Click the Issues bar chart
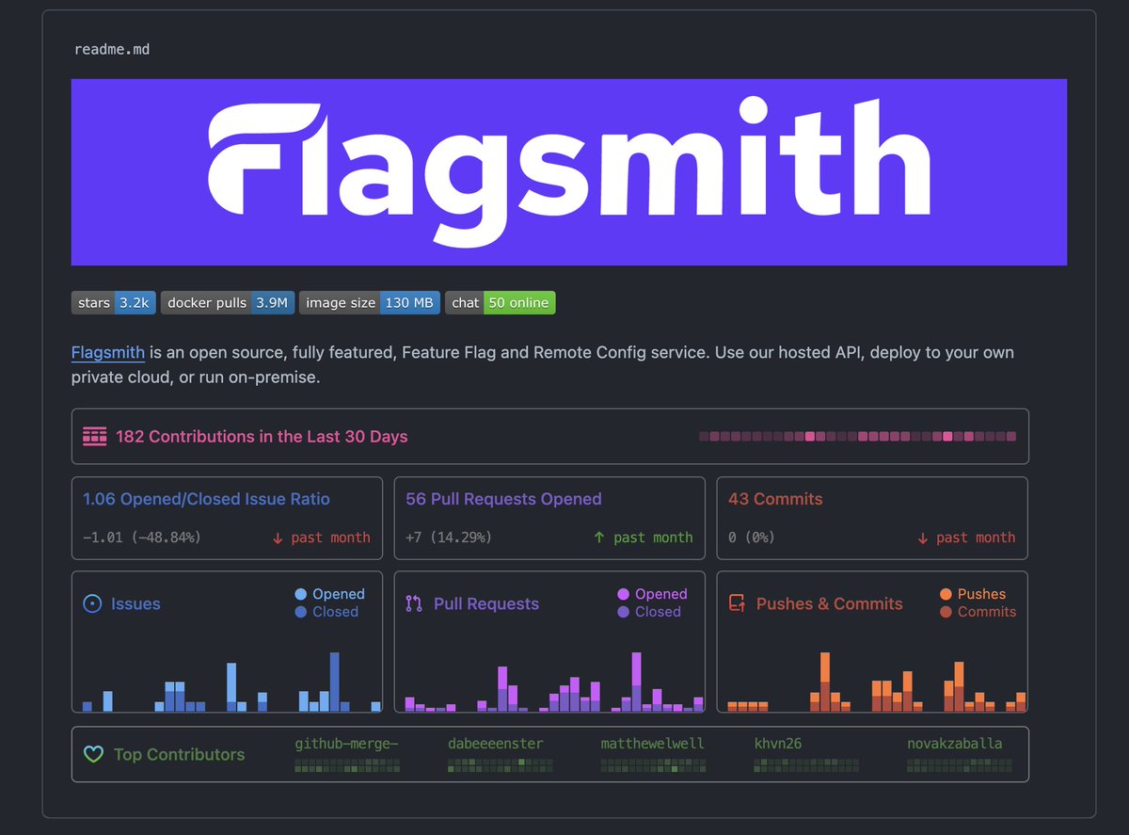1129x835 pixels. (x=231, y=682)
